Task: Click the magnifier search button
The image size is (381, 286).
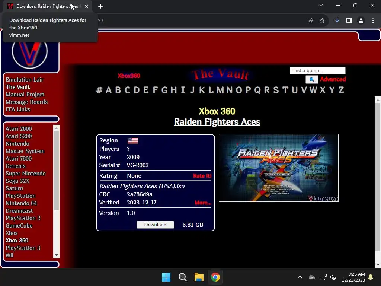Action: (x=312, y=80)
